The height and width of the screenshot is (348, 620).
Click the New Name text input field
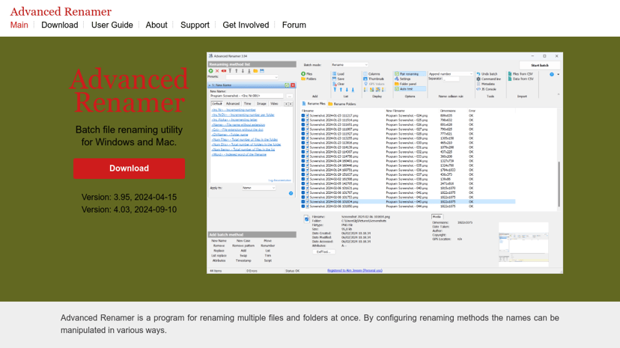pyautogui.click(x=246, y=96)
